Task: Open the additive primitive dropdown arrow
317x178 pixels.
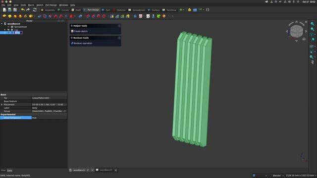Action: (34, 16)
